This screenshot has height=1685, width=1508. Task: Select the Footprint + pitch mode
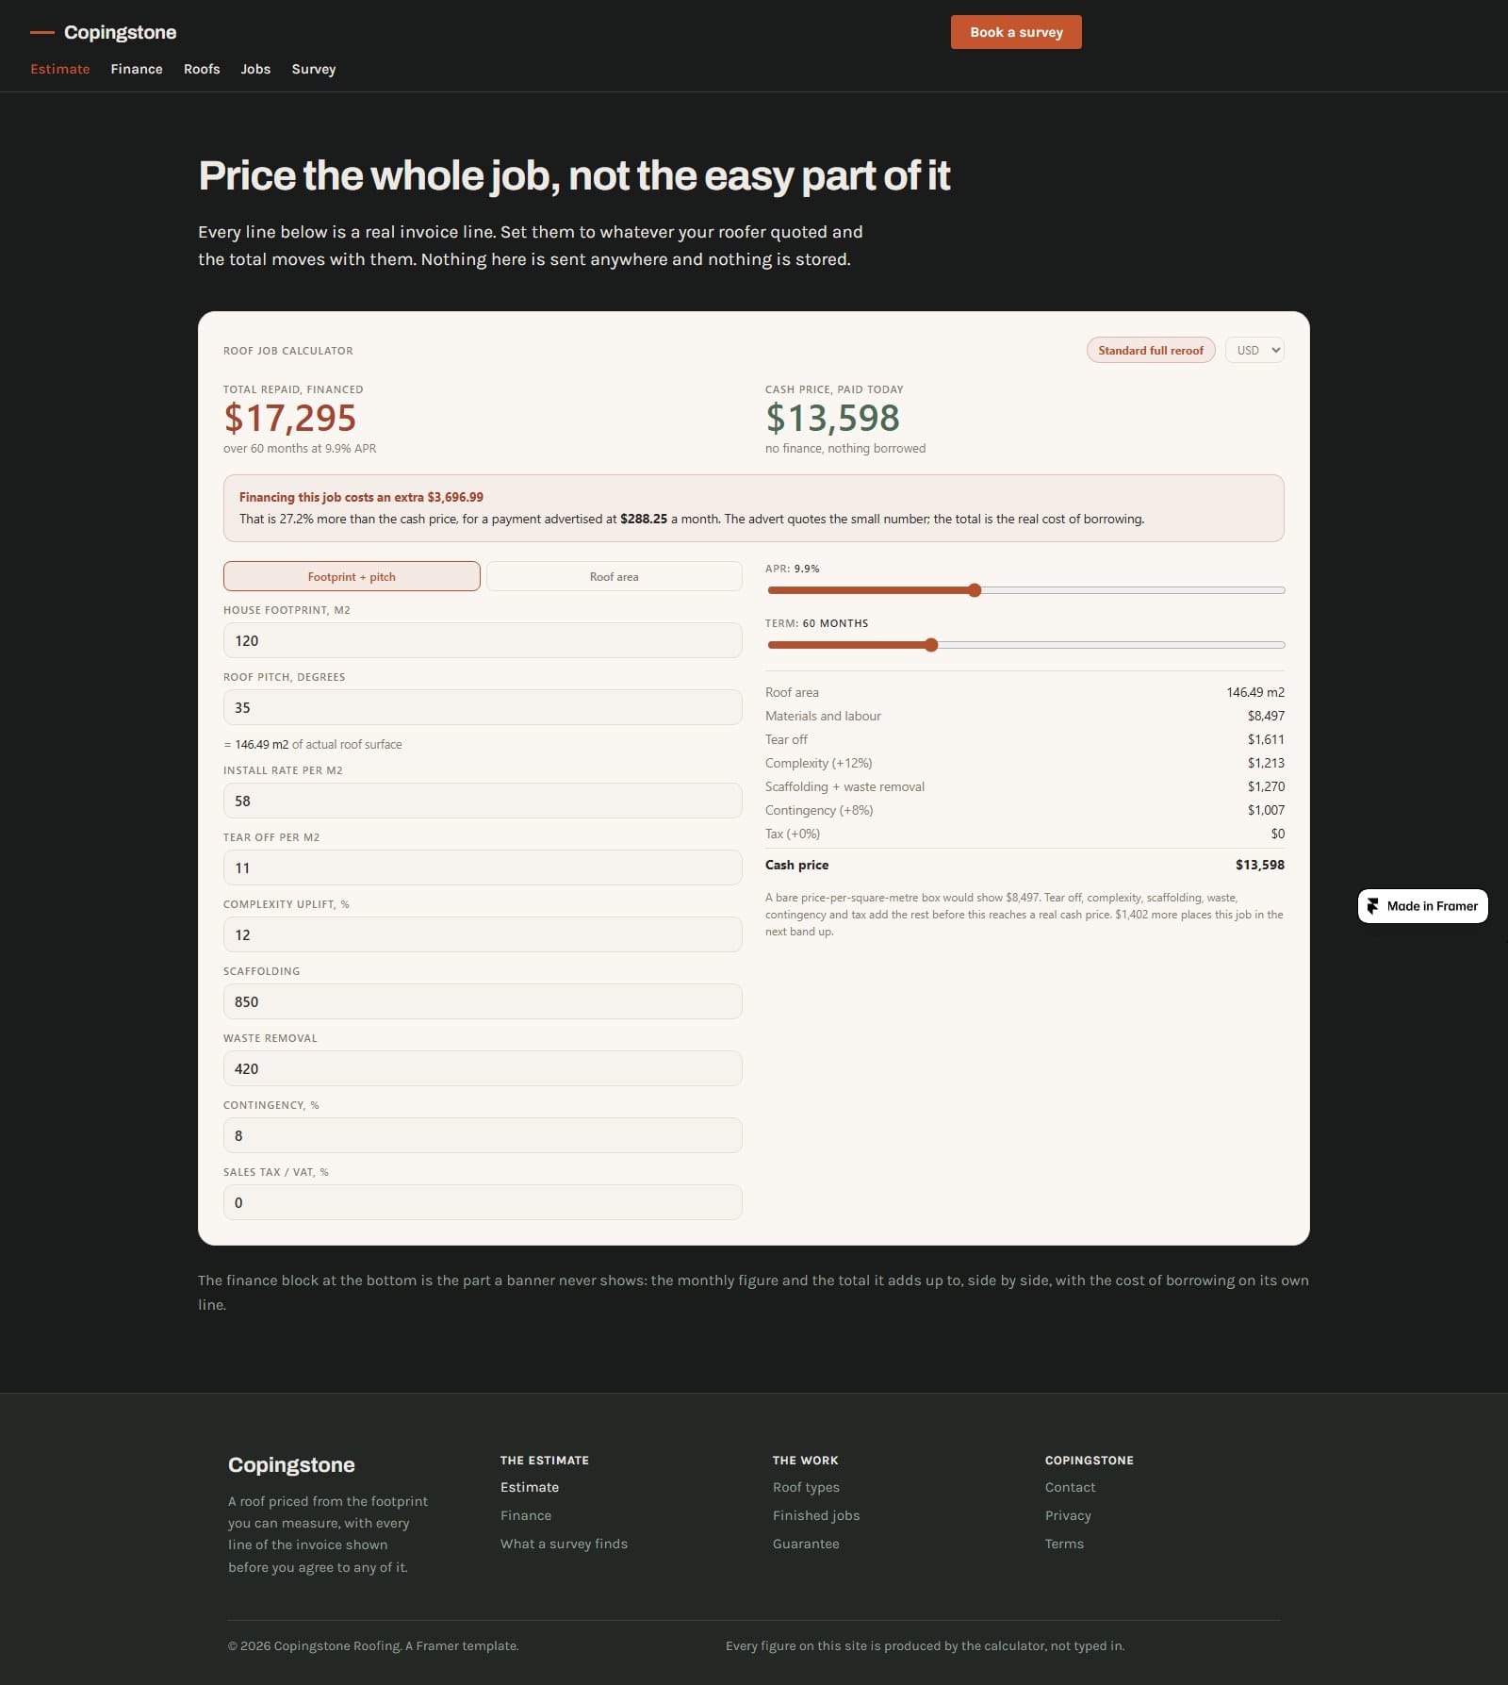point(352,576)
